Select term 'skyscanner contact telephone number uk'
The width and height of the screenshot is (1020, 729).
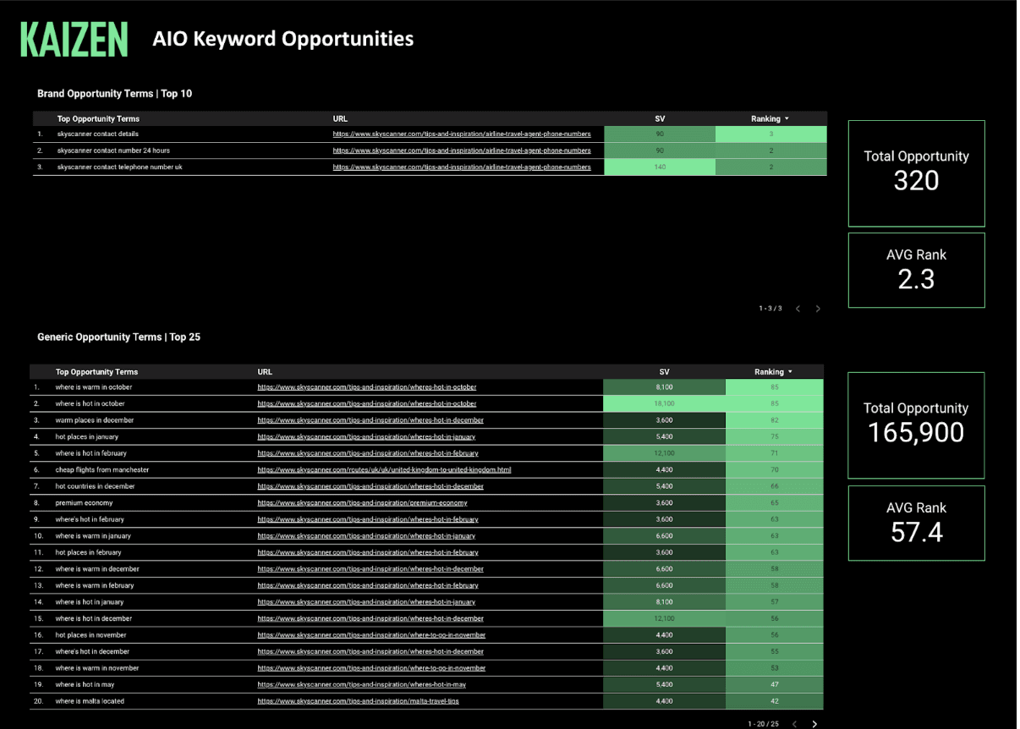click(x=119, y=167)
